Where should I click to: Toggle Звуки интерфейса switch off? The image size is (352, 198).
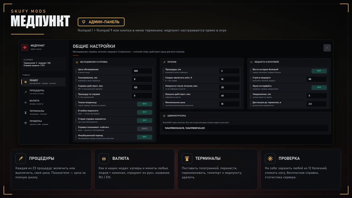tap(319, 87)
